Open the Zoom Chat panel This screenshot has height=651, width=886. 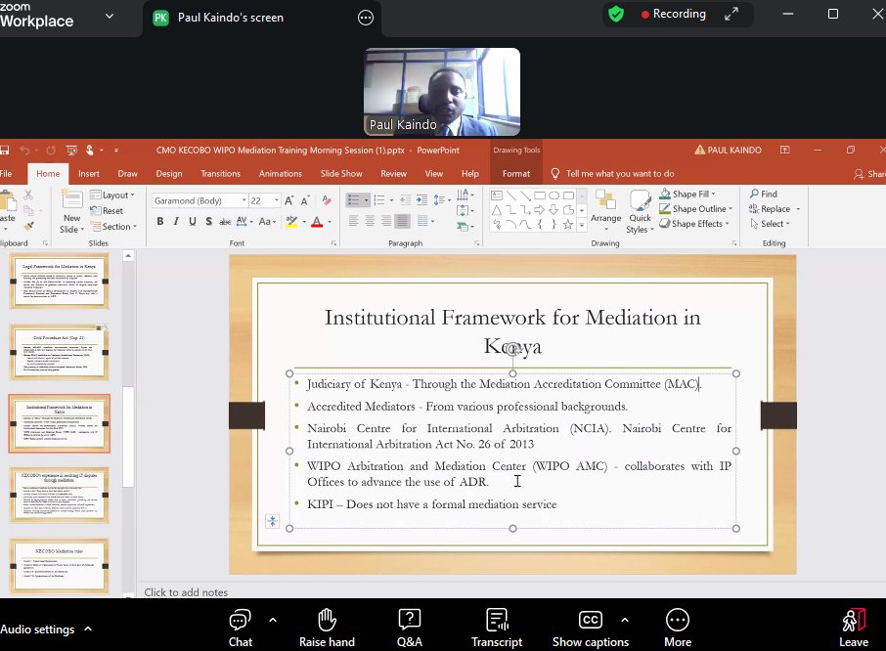[x=241, y=628]
